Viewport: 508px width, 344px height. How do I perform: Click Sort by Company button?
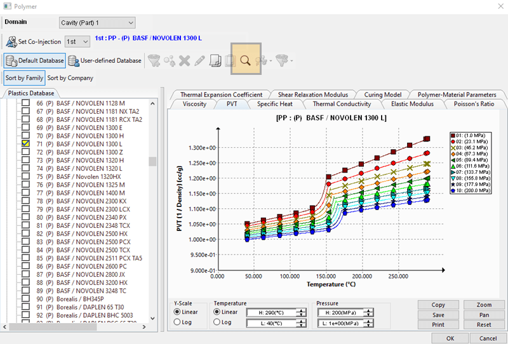pyautogui.click(x=70, y=77)
